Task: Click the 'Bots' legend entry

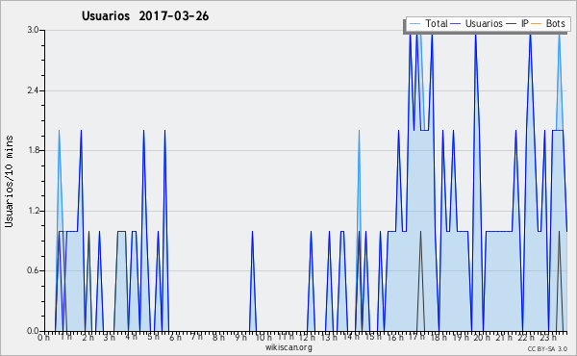Action: point(555,23)
